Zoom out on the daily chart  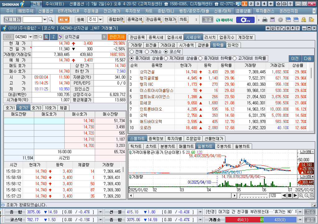[306, 196]
